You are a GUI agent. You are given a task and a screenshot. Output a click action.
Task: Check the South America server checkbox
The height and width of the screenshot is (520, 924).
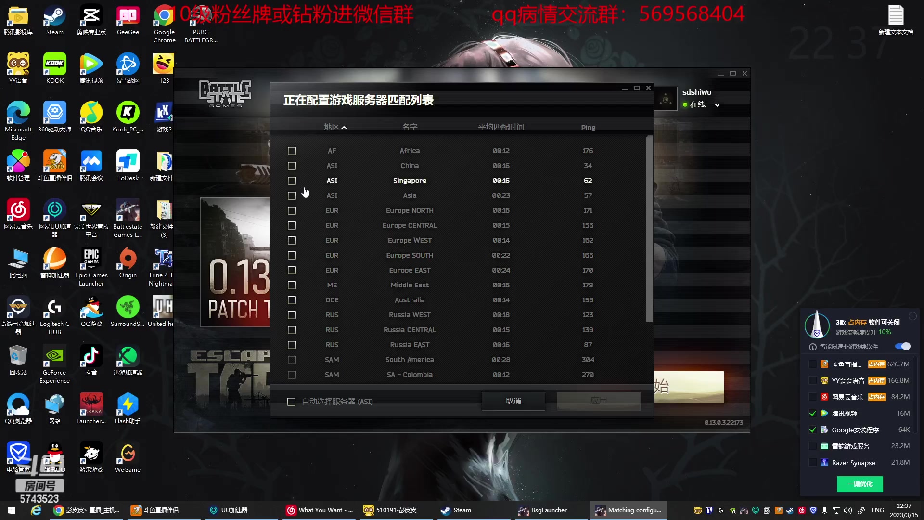click(292, 360)
